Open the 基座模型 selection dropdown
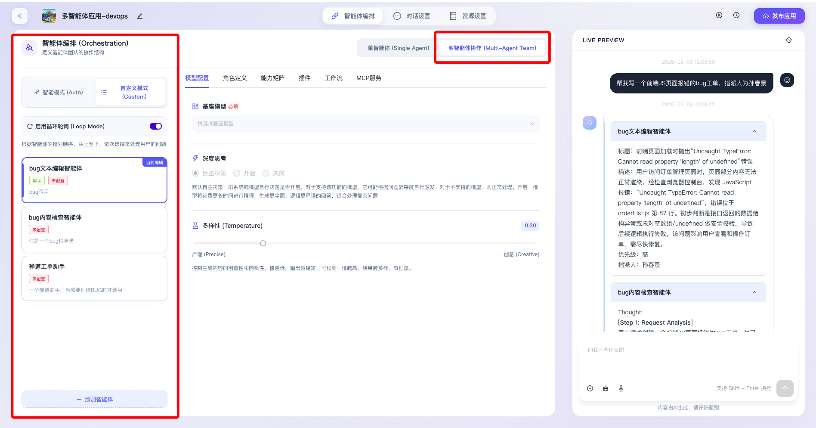 click(365, 124)
